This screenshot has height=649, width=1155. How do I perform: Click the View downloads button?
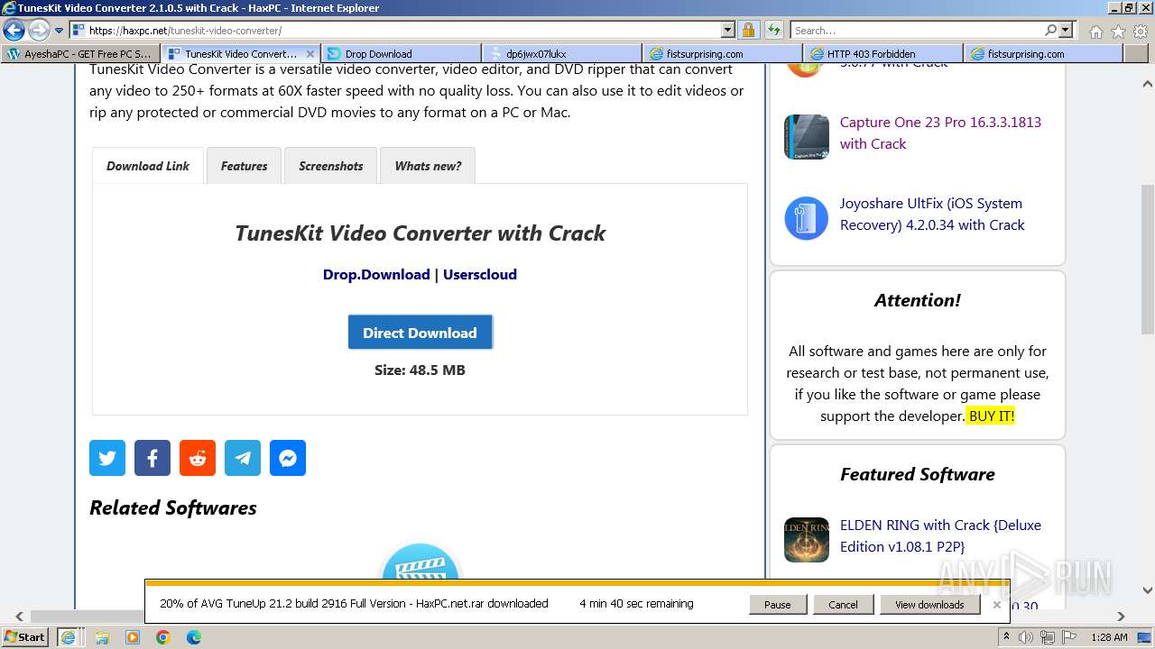[929, 604]
